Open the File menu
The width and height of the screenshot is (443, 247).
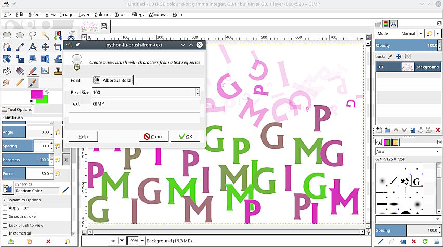click(8, 15)
